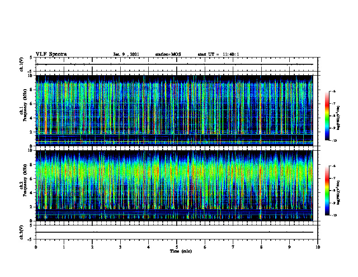Click the start UT 11:40:1 text

coord(218,54)
